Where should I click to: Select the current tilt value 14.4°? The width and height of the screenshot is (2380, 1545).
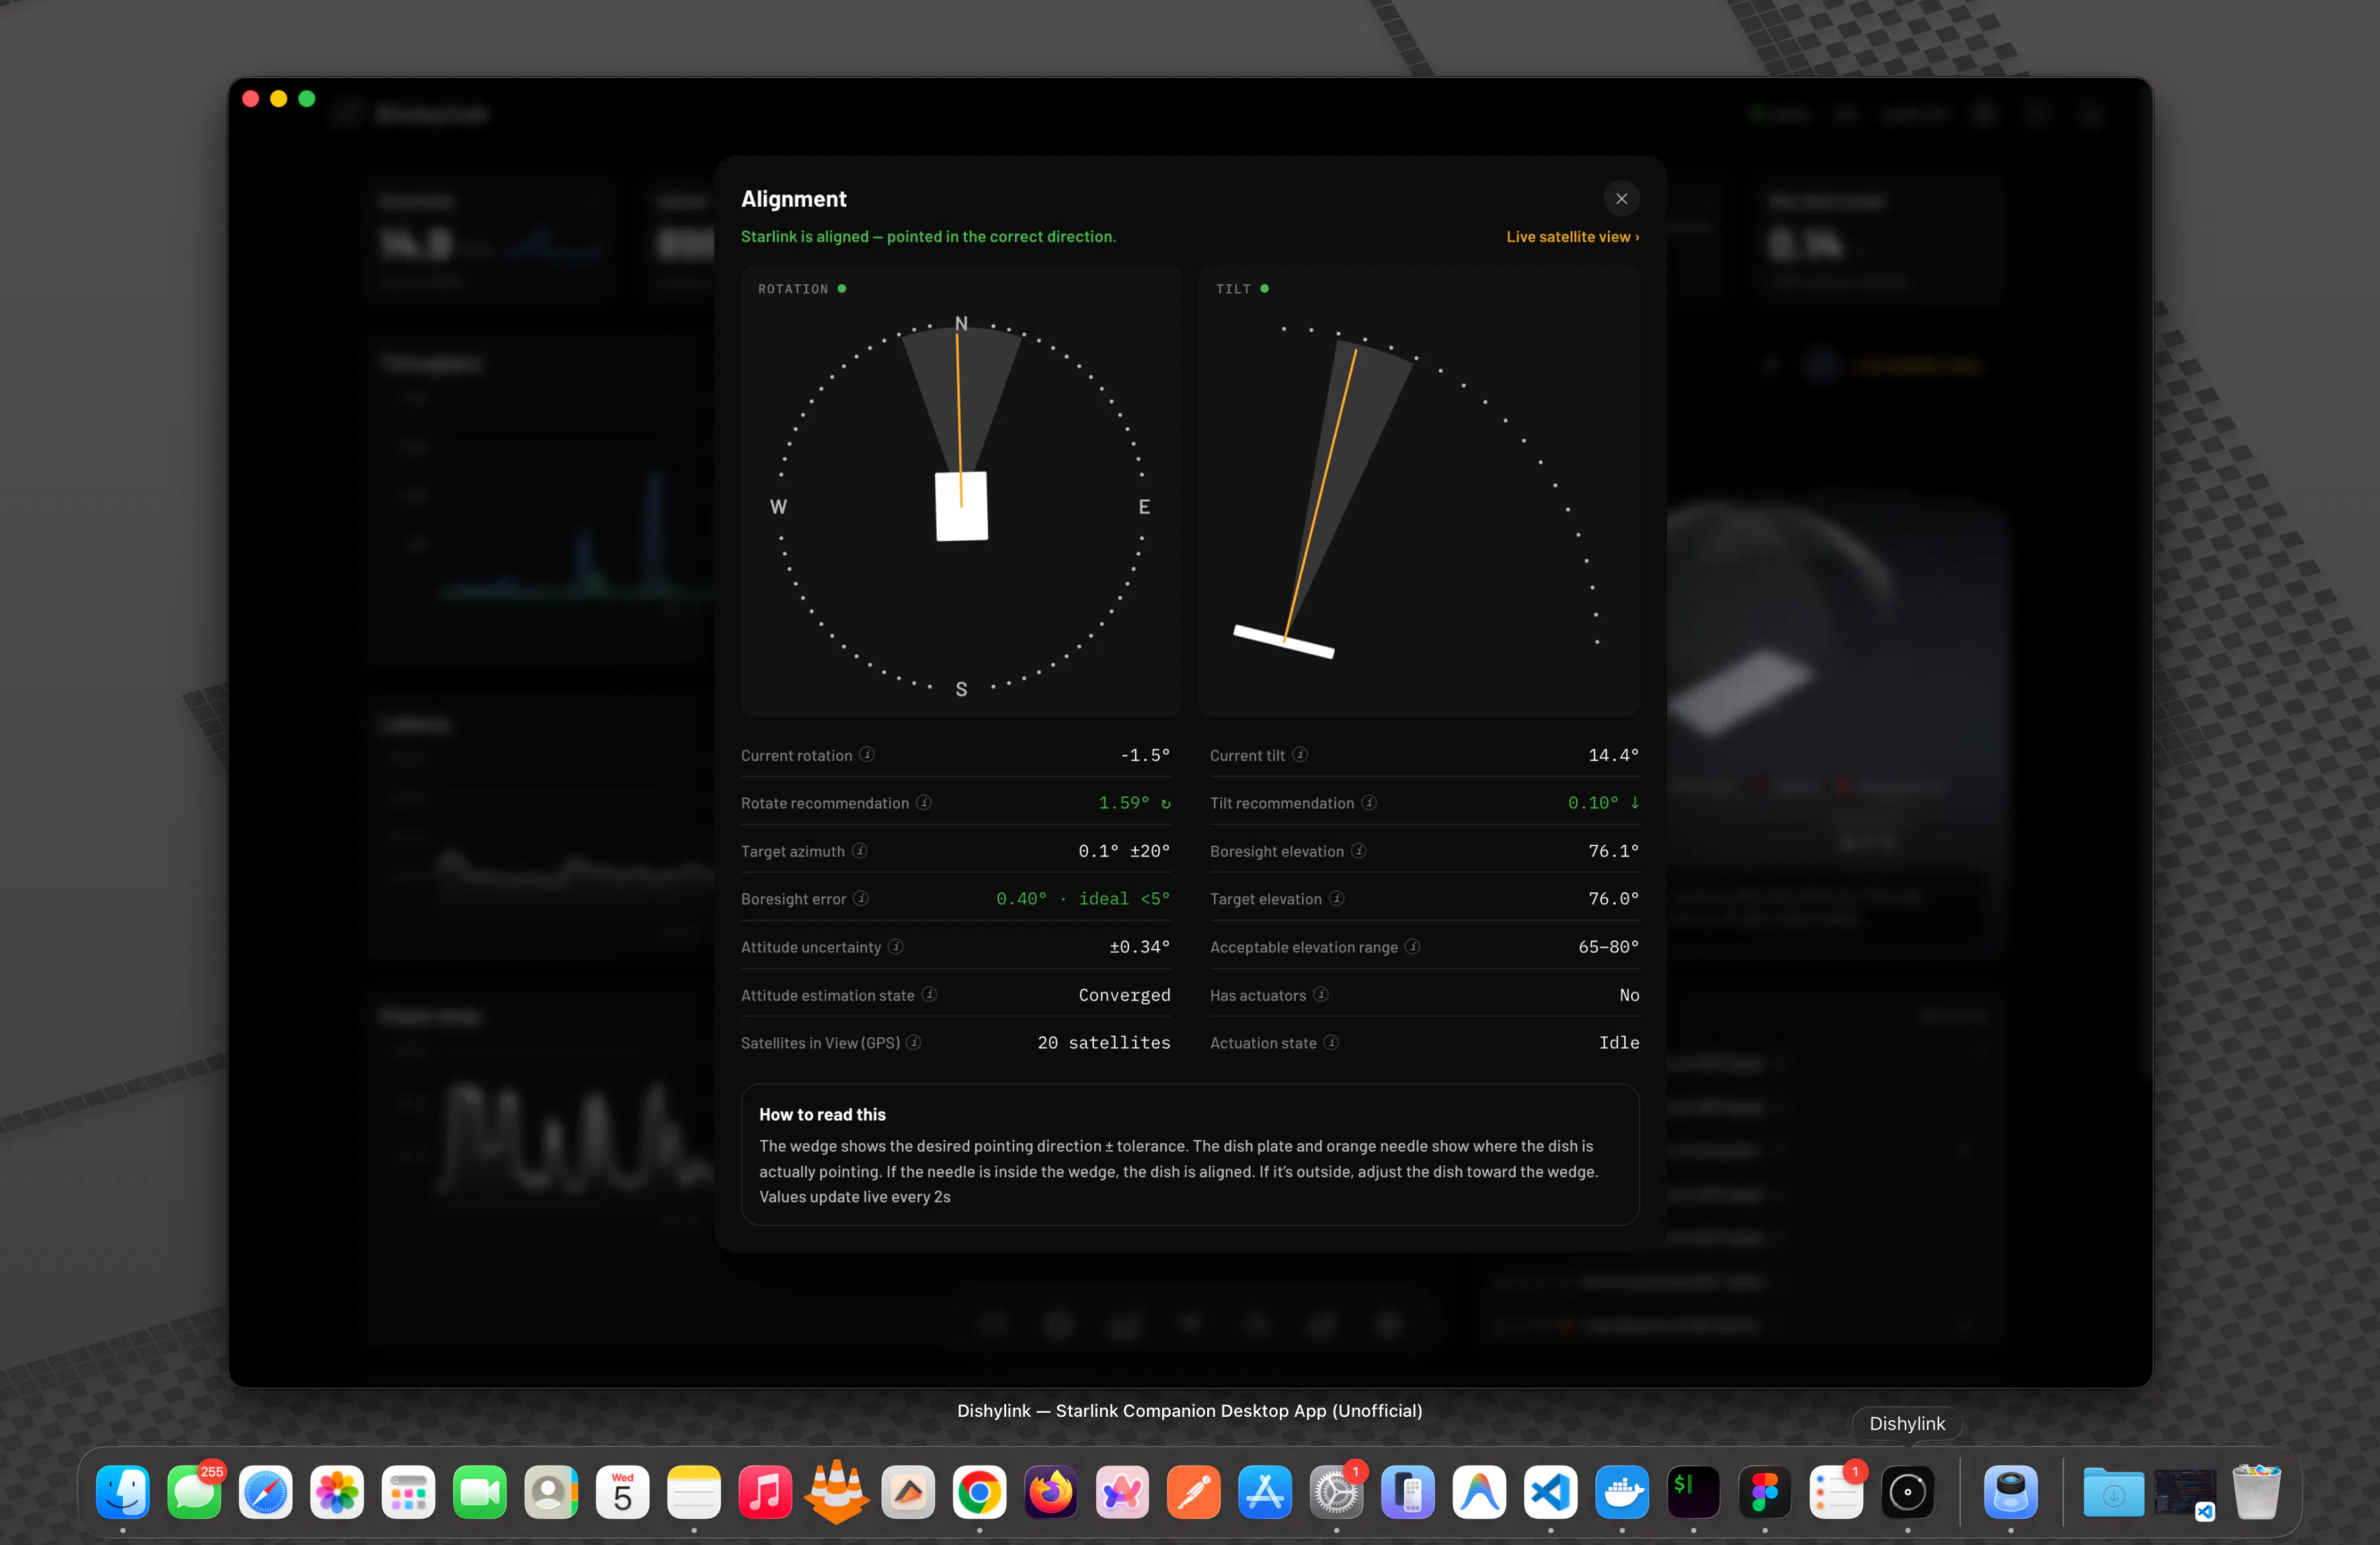(1614, 755)
